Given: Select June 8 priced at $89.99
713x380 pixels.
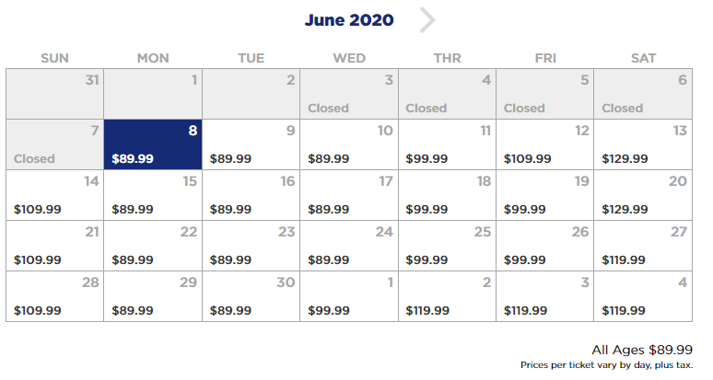Looking at the screenshot, I should 153,144.
